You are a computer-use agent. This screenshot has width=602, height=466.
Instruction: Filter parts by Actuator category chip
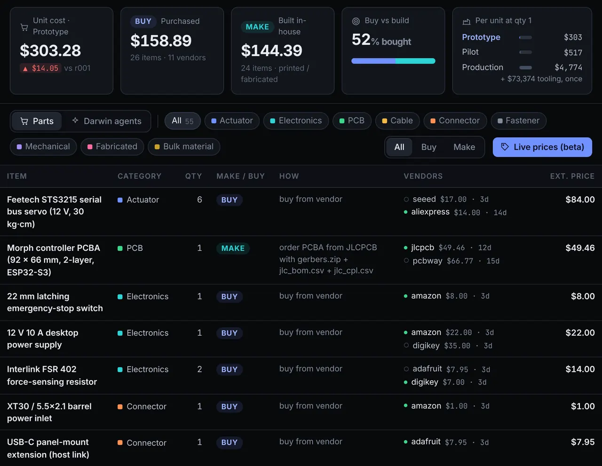(232, 121)
